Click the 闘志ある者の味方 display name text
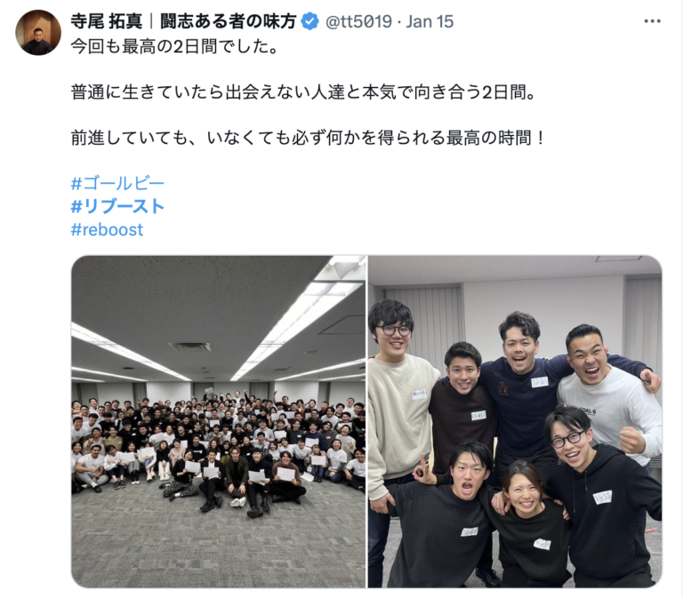This screenshot has height=597, width=683. (229, 21)
